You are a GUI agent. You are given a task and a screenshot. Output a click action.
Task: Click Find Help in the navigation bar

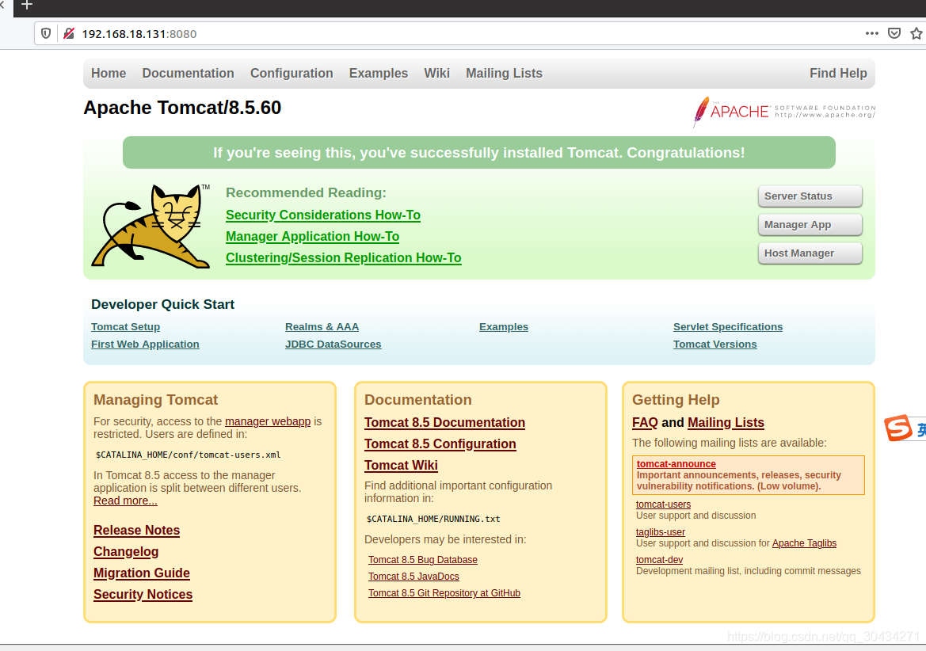[838, 73]
